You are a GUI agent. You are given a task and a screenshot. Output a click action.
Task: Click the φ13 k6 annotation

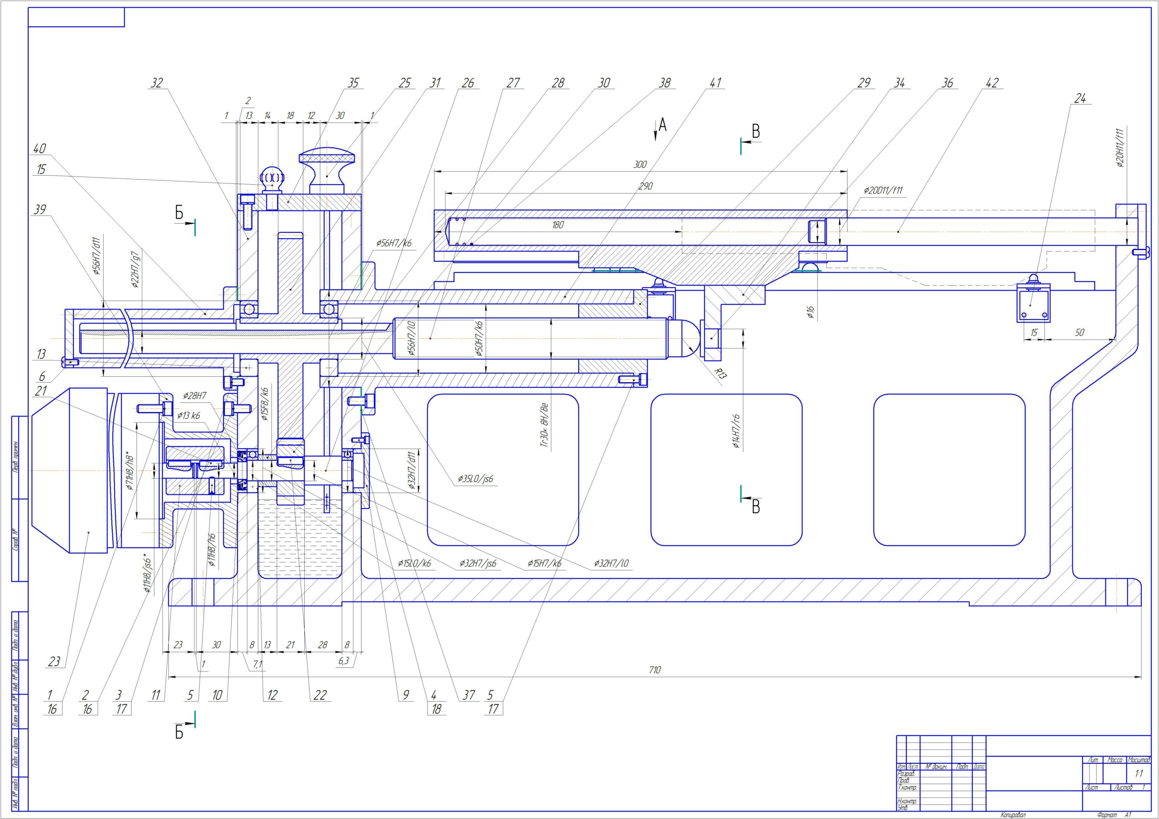click(x=188, y=415)
